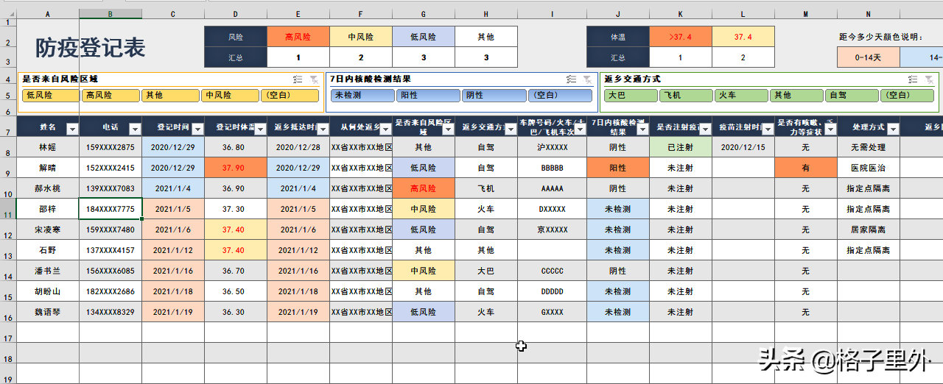This screenshot has width=943, height=384.
Task: Click the vaccination date 2020/12/15
Action: (x=743, y=147)
